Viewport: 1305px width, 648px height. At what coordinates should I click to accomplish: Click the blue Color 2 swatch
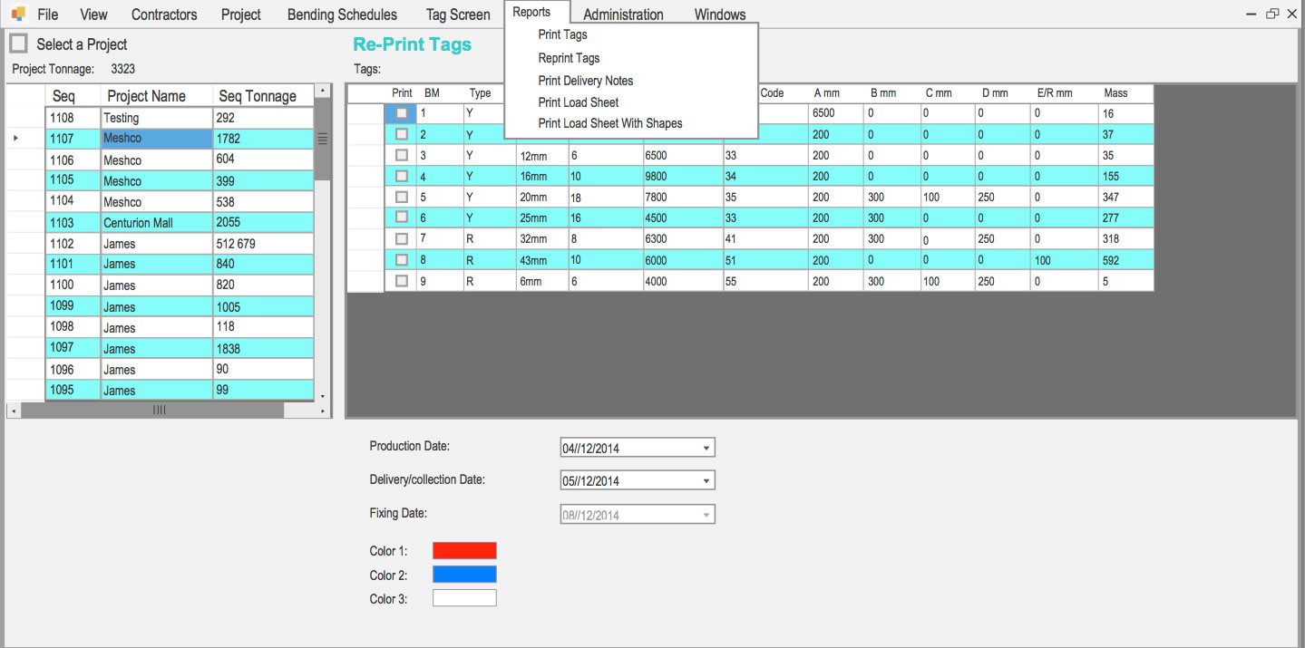click(x=464, y=574)
